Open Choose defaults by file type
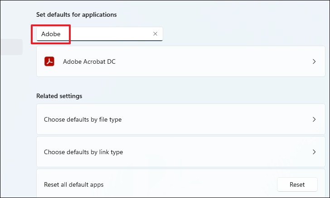This screenshot has width=330, height=198. [181, 119]
